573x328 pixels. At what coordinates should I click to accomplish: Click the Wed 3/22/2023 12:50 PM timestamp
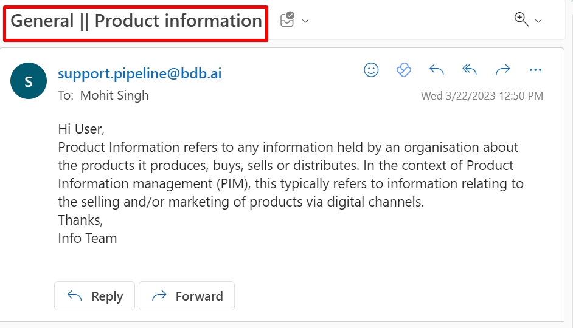point(482,96)
